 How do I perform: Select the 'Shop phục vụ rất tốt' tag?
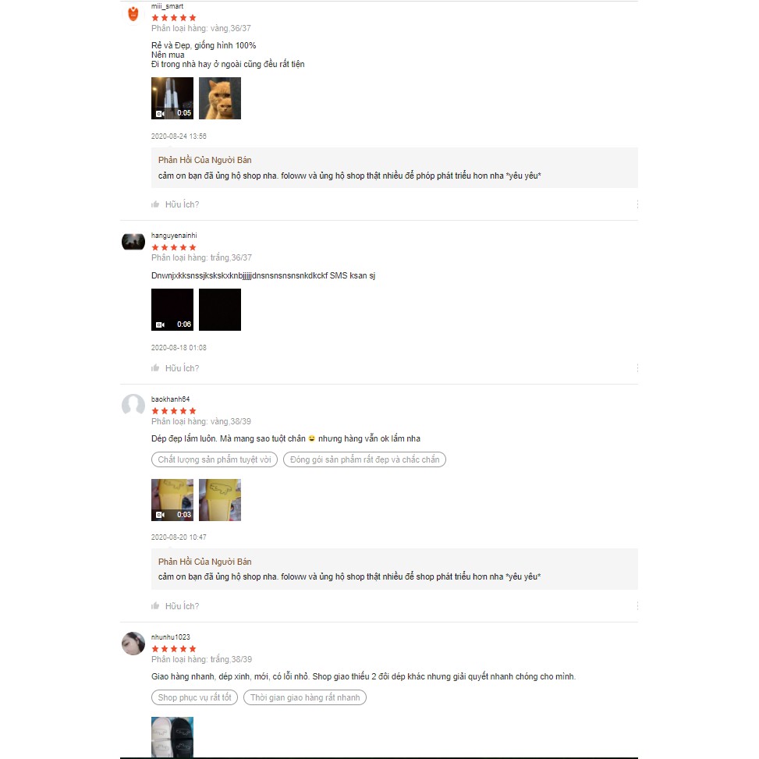pyautogui.click(x=194, y=697)
